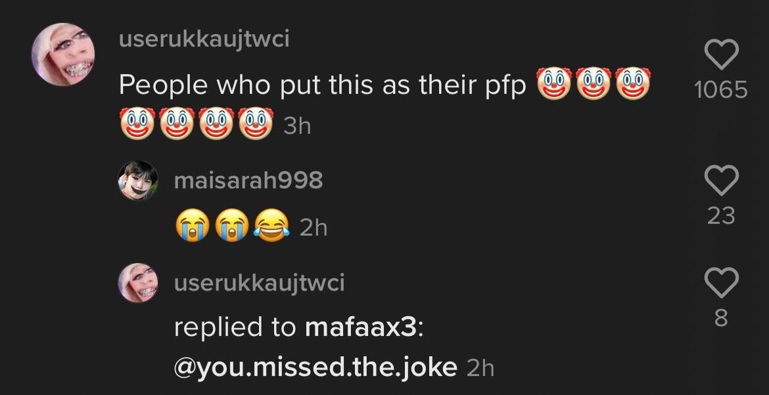Tap the 23 like count
Viewport: 769px width, 395px height.
(x=721, y=215)
